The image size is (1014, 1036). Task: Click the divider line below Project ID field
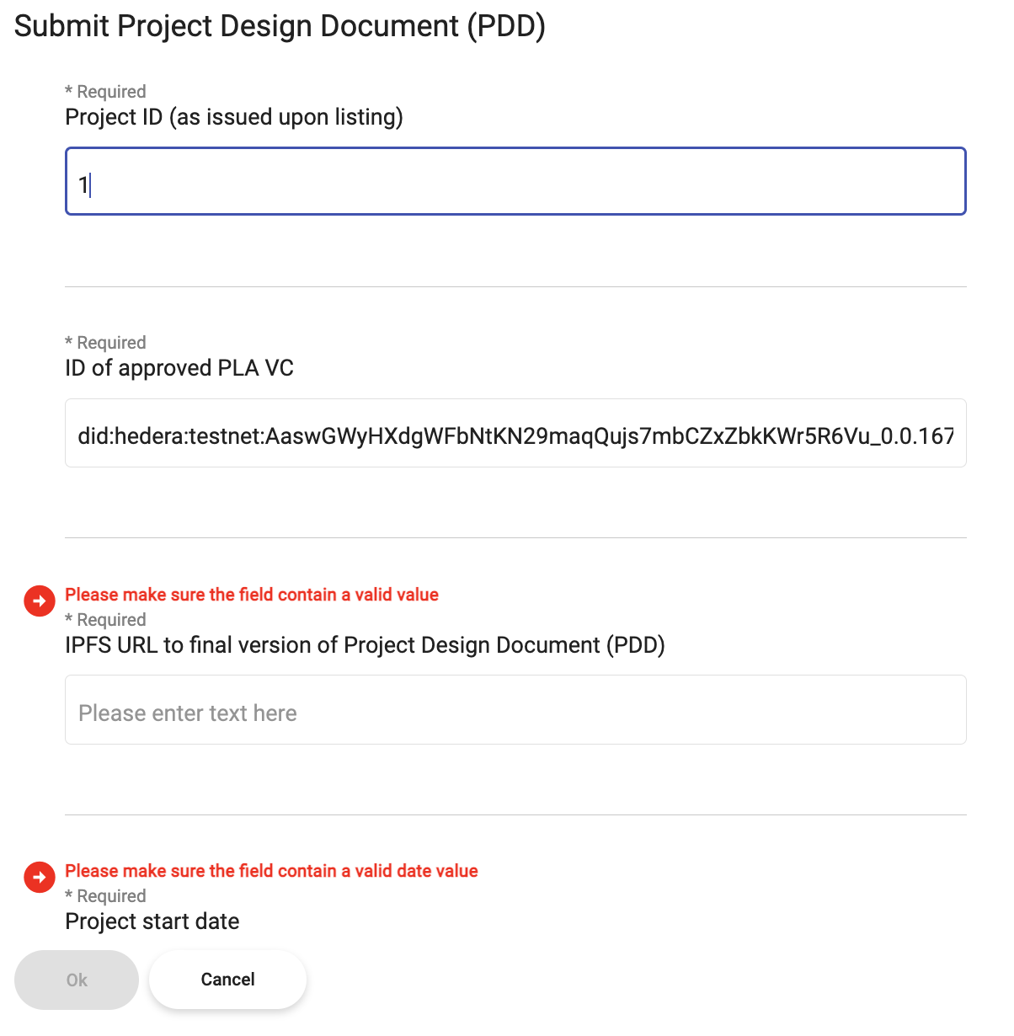515,286
